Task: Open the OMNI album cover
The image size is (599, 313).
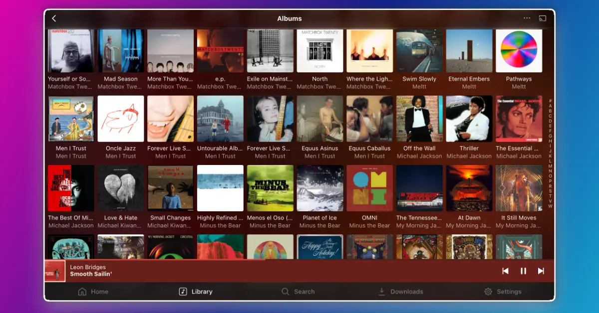Action: (370, 188)
